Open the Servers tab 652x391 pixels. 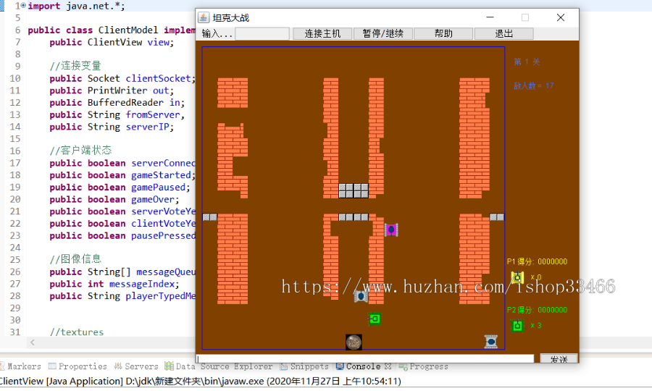pos(136,366)
